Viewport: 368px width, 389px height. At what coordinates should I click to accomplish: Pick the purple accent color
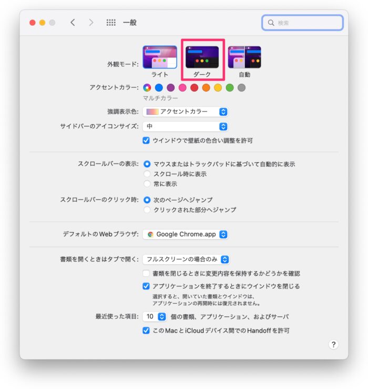[x=170, y=87]
